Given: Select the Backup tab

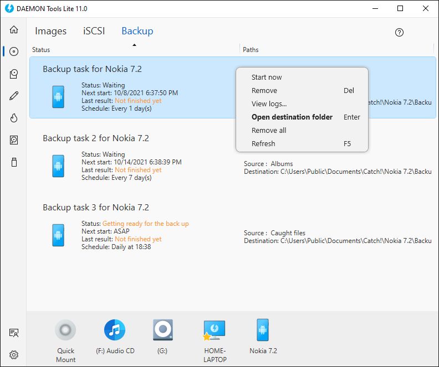Looking at the screenshot, I should [x=137, y=31].
